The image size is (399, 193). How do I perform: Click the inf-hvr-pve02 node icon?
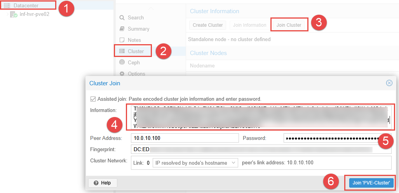pyautogui.click(x=14, y=14)
